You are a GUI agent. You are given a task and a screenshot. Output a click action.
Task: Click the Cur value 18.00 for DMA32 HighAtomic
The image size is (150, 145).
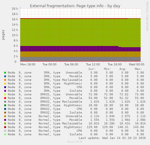coord(93,105)
